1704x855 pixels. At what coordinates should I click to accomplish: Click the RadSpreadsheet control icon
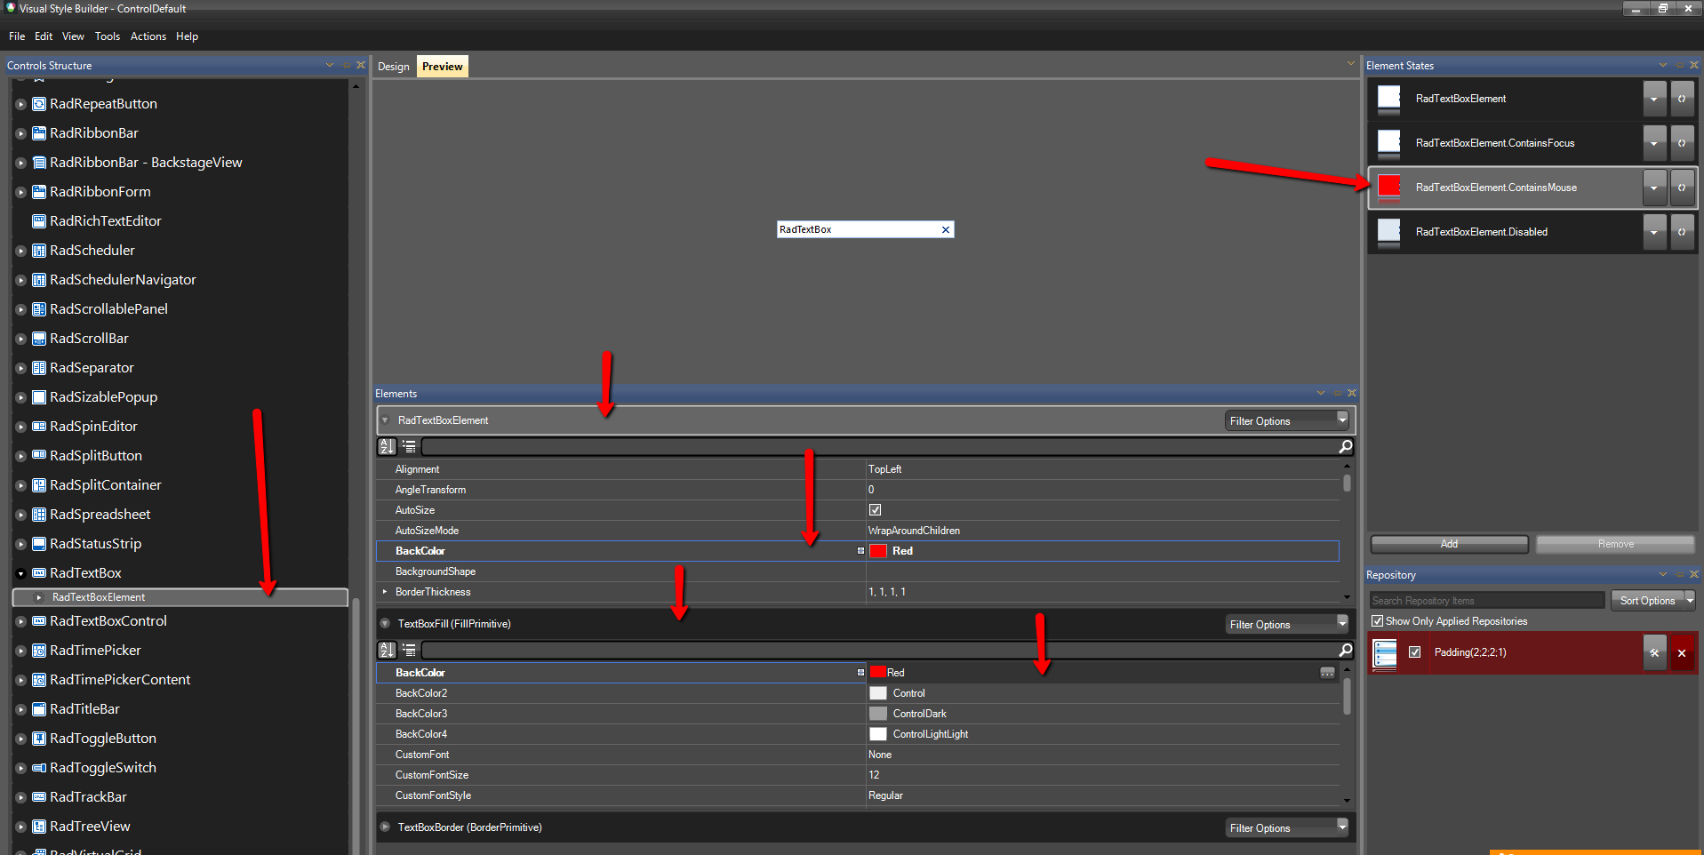click(x=39, y=515)
